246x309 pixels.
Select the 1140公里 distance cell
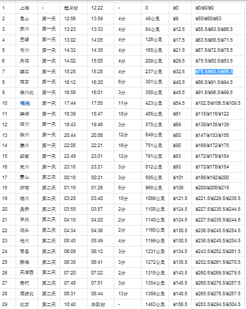(x=155, y=220)
